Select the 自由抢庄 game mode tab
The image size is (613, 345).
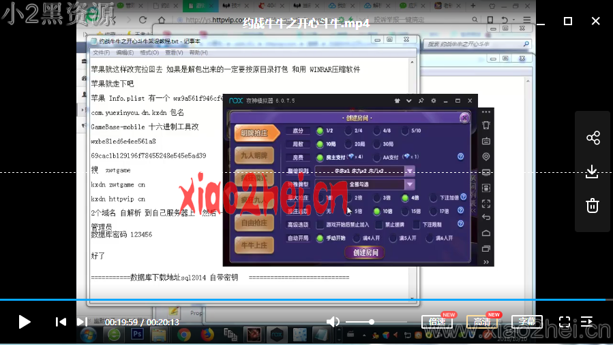254,223
